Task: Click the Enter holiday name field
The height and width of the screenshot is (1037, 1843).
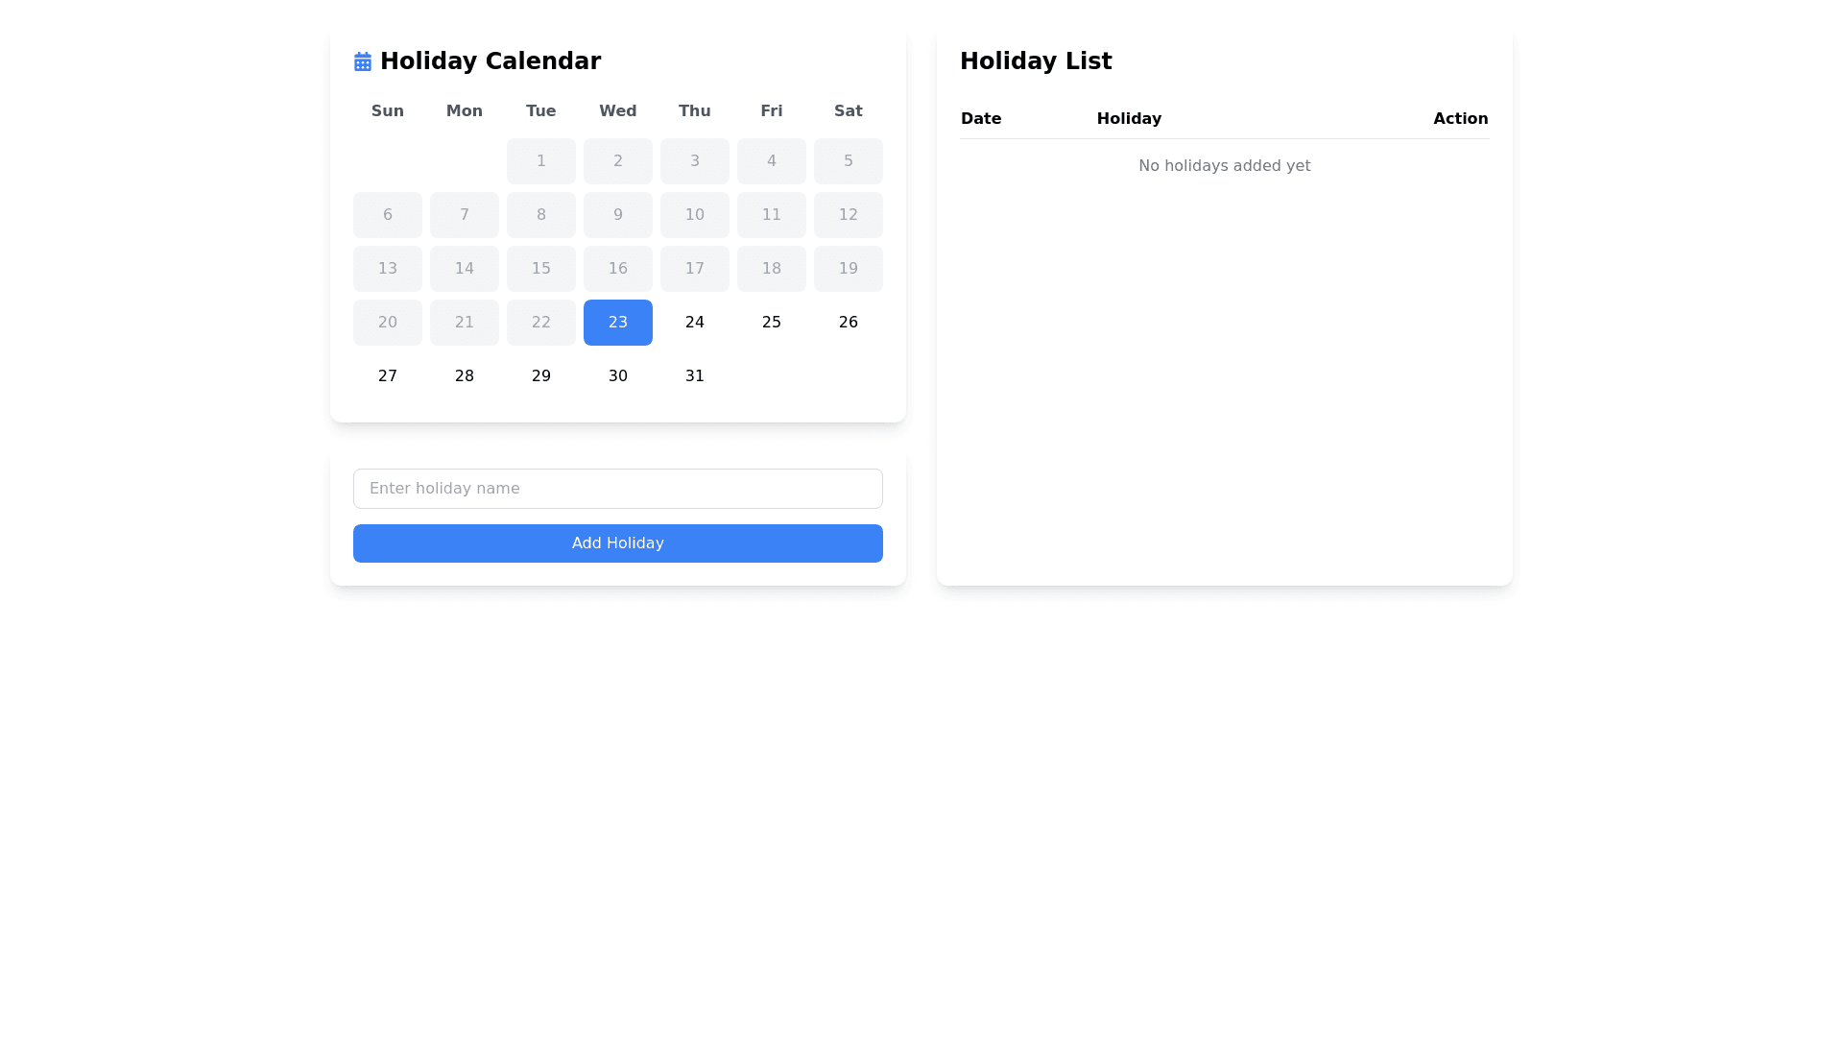Action: (618, 489)
